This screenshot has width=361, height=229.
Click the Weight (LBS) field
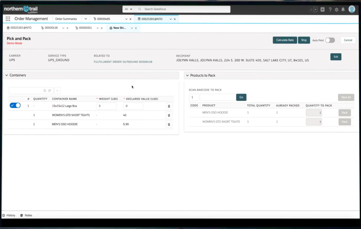pos(106,106)
